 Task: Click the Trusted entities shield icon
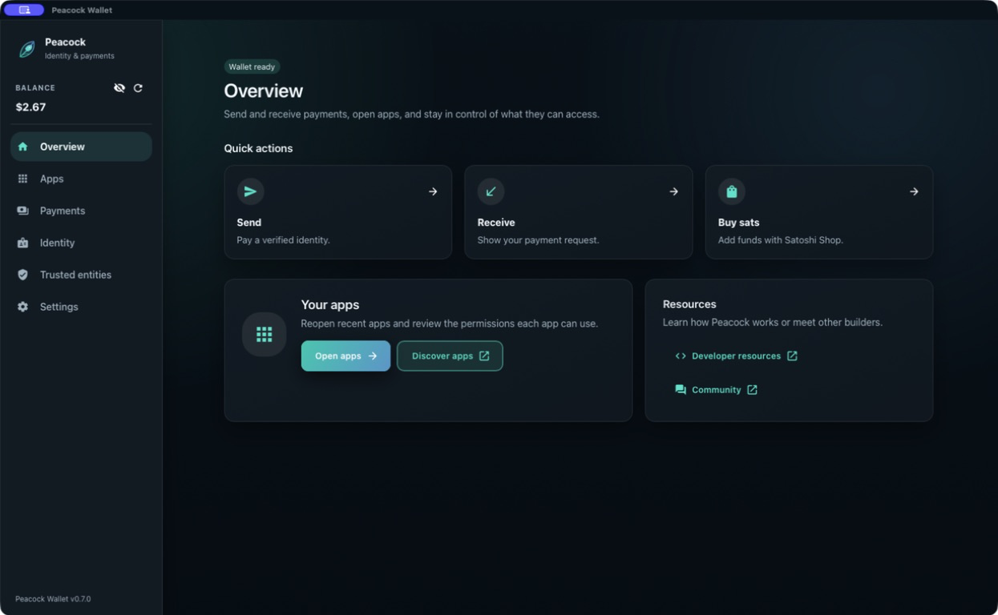click(22, 275)
